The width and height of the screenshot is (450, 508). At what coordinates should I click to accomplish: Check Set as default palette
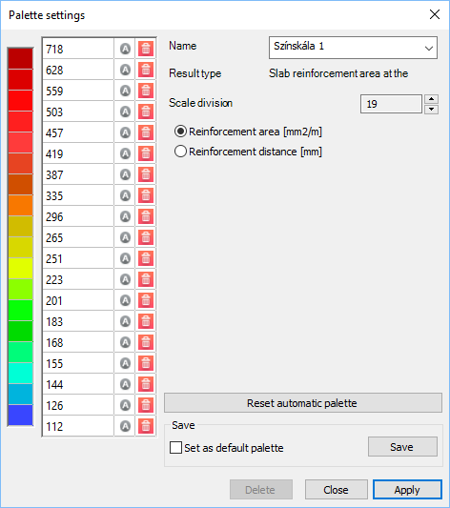(175, 448)
